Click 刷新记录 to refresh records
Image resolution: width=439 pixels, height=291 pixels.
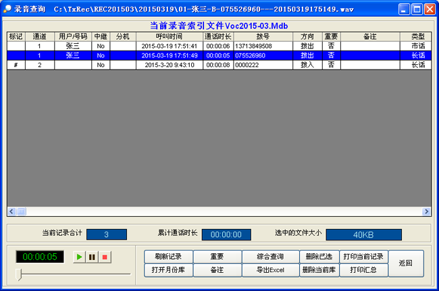(168, 257)
